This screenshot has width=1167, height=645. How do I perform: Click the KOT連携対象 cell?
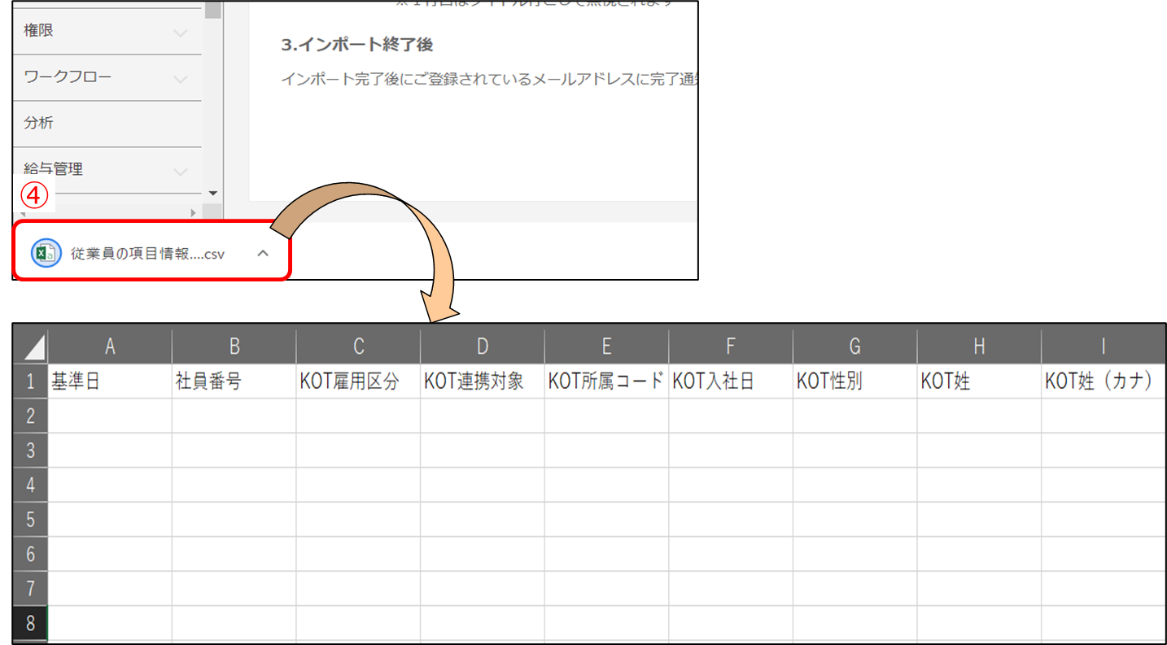pyautogui.click(x=483, y=381)
